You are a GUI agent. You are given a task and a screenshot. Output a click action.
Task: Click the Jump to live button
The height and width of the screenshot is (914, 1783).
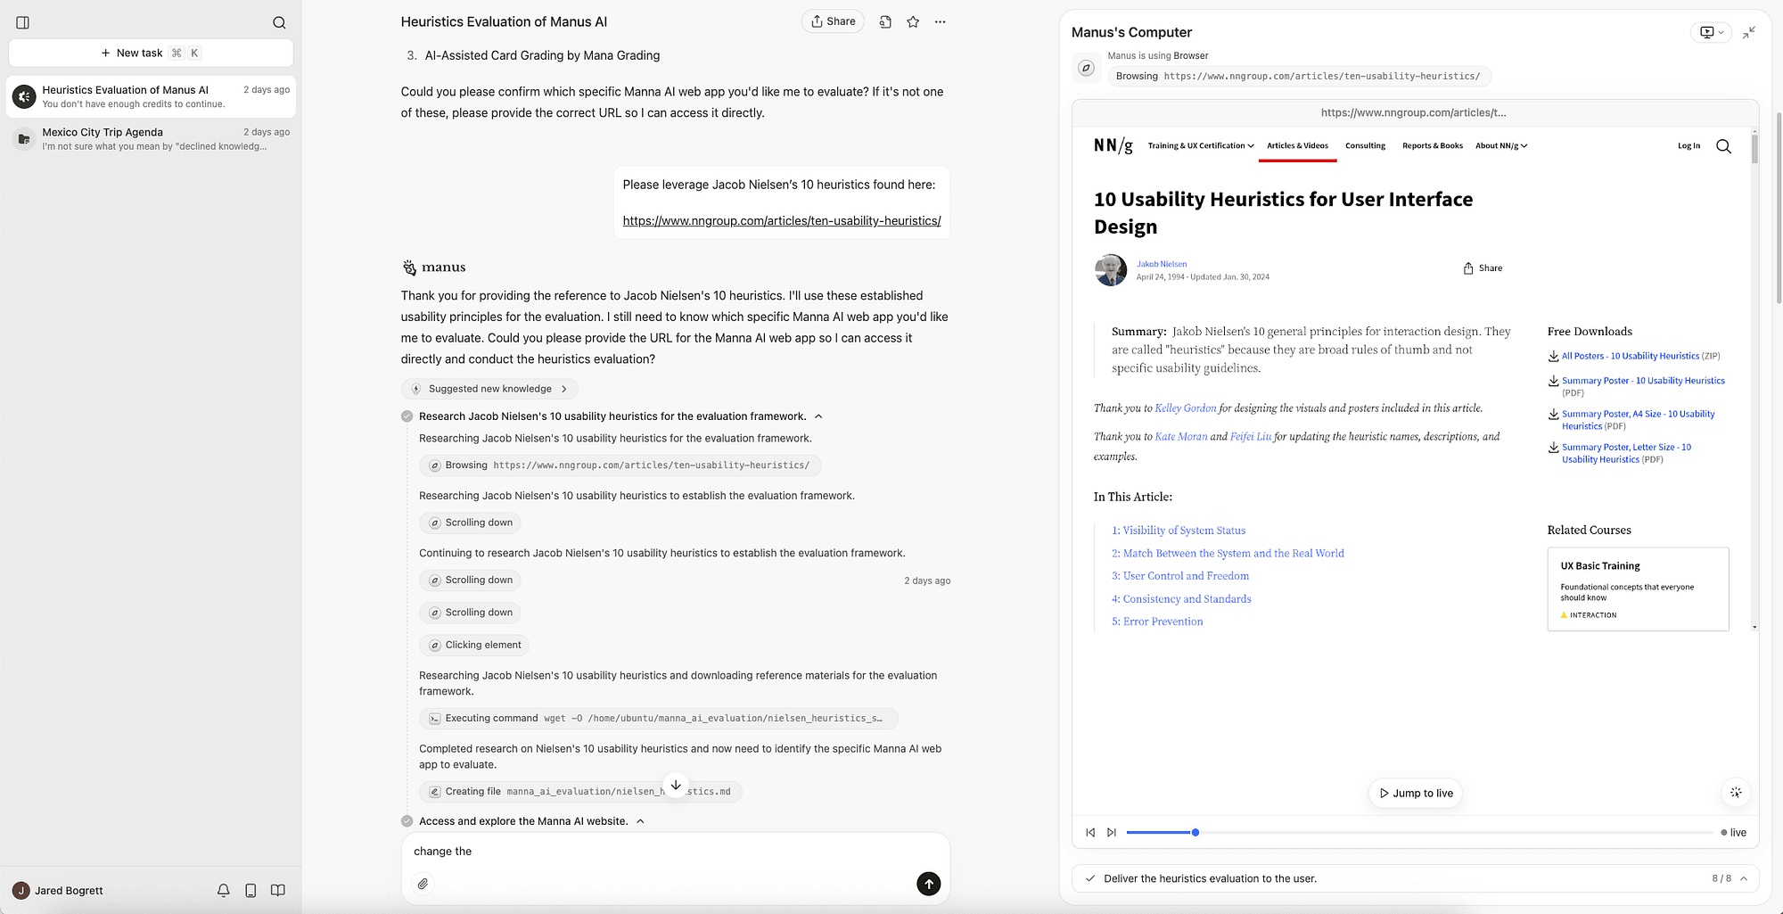1416,793
